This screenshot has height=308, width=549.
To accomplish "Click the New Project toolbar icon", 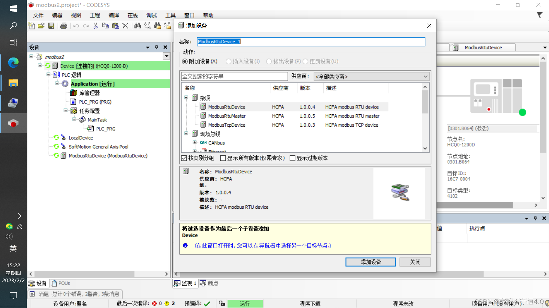I will [x=32, y=26].
